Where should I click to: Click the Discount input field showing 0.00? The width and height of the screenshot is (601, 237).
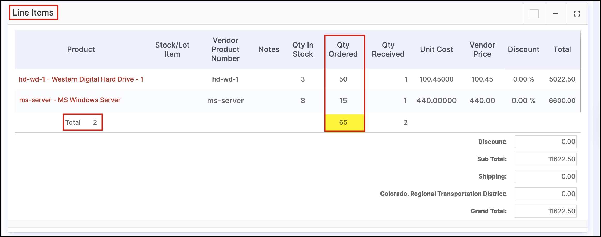[x=545, y=142]
